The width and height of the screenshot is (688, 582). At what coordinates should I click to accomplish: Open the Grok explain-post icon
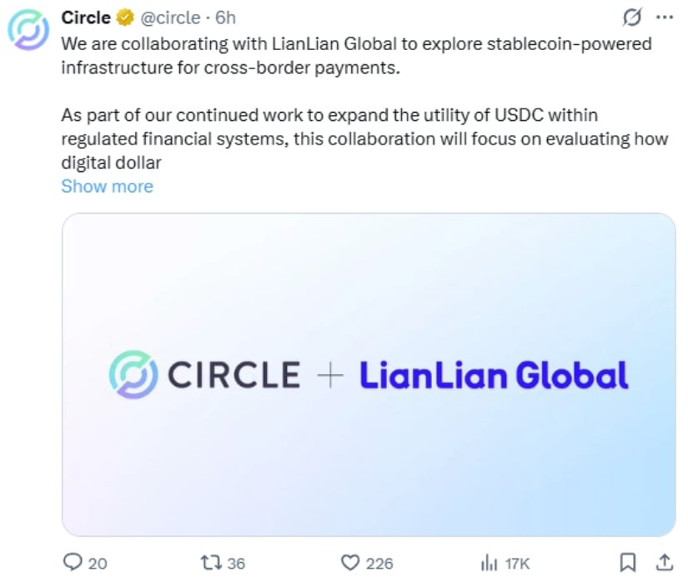(x=632, y=18)
